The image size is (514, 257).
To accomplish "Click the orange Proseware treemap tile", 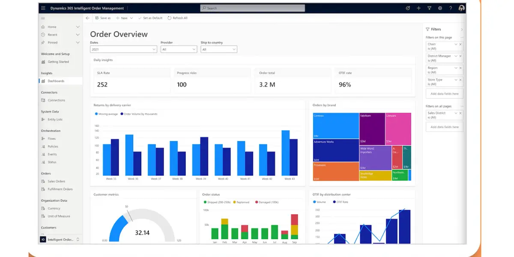I will [336, 171].
